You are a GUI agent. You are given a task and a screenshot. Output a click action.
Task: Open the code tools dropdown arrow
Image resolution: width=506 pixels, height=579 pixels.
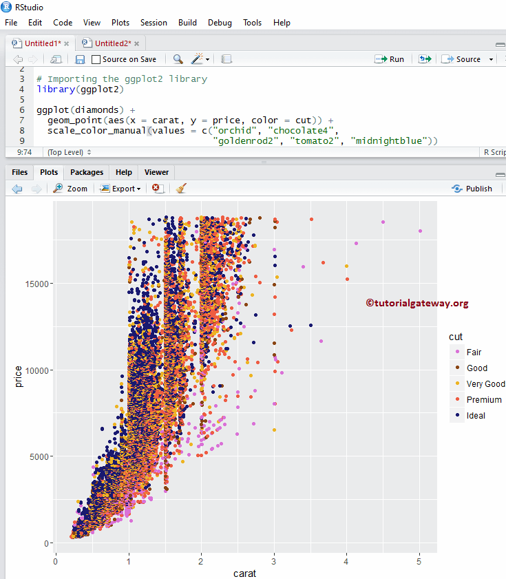[208, 59]
